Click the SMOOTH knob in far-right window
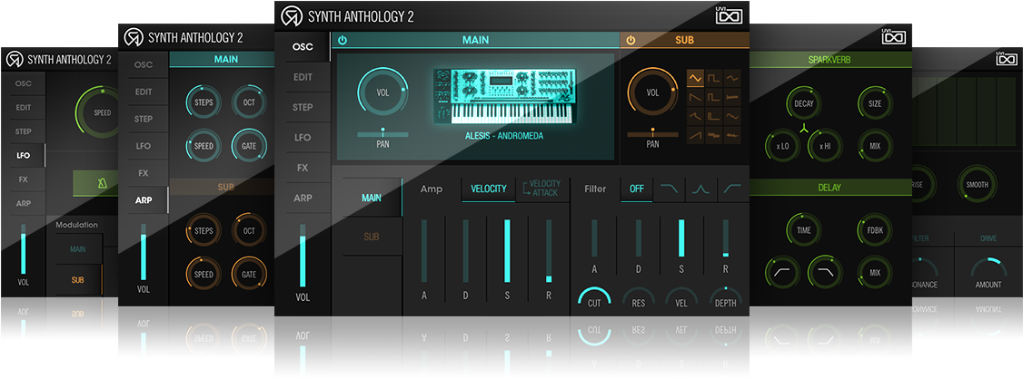Viewport: 1023px width, 378px height. pos(977,184)
